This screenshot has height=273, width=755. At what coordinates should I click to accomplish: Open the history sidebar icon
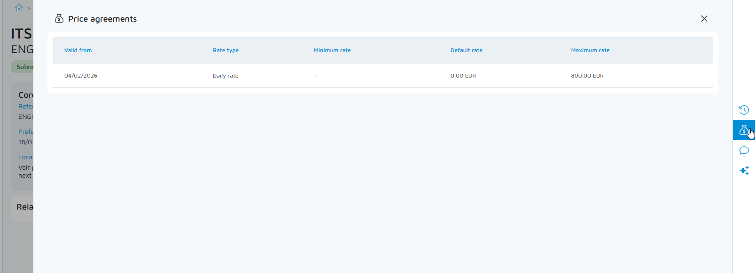pos(744,110)
